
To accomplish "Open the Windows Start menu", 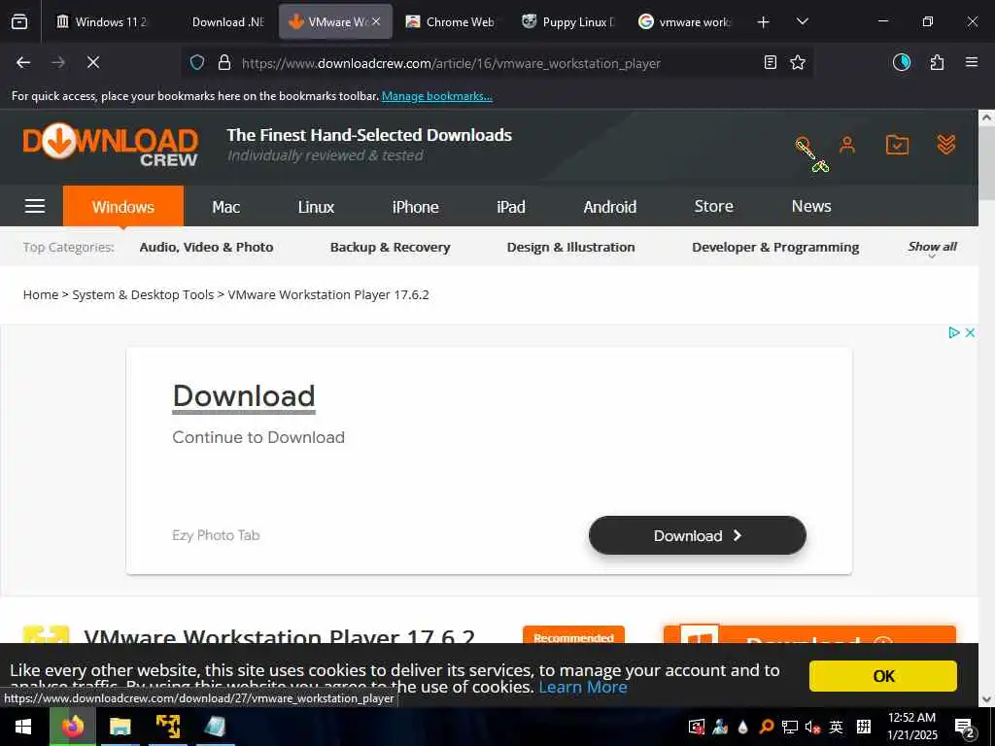I will click(23, 727).
